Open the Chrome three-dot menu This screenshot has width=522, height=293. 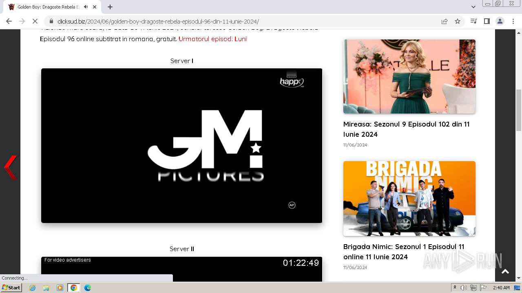513,21
